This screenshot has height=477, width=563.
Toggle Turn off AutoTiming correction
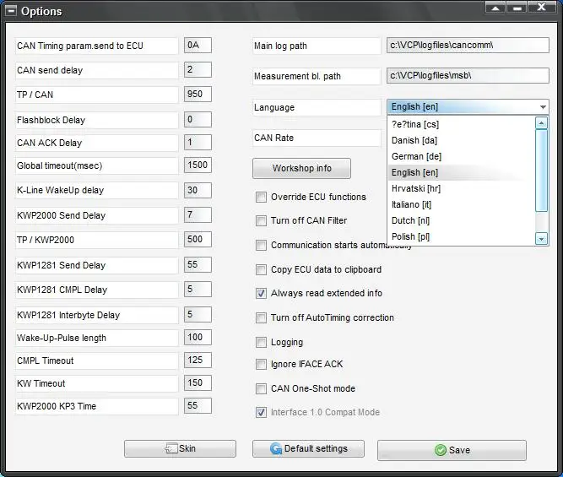coord(261,318)
